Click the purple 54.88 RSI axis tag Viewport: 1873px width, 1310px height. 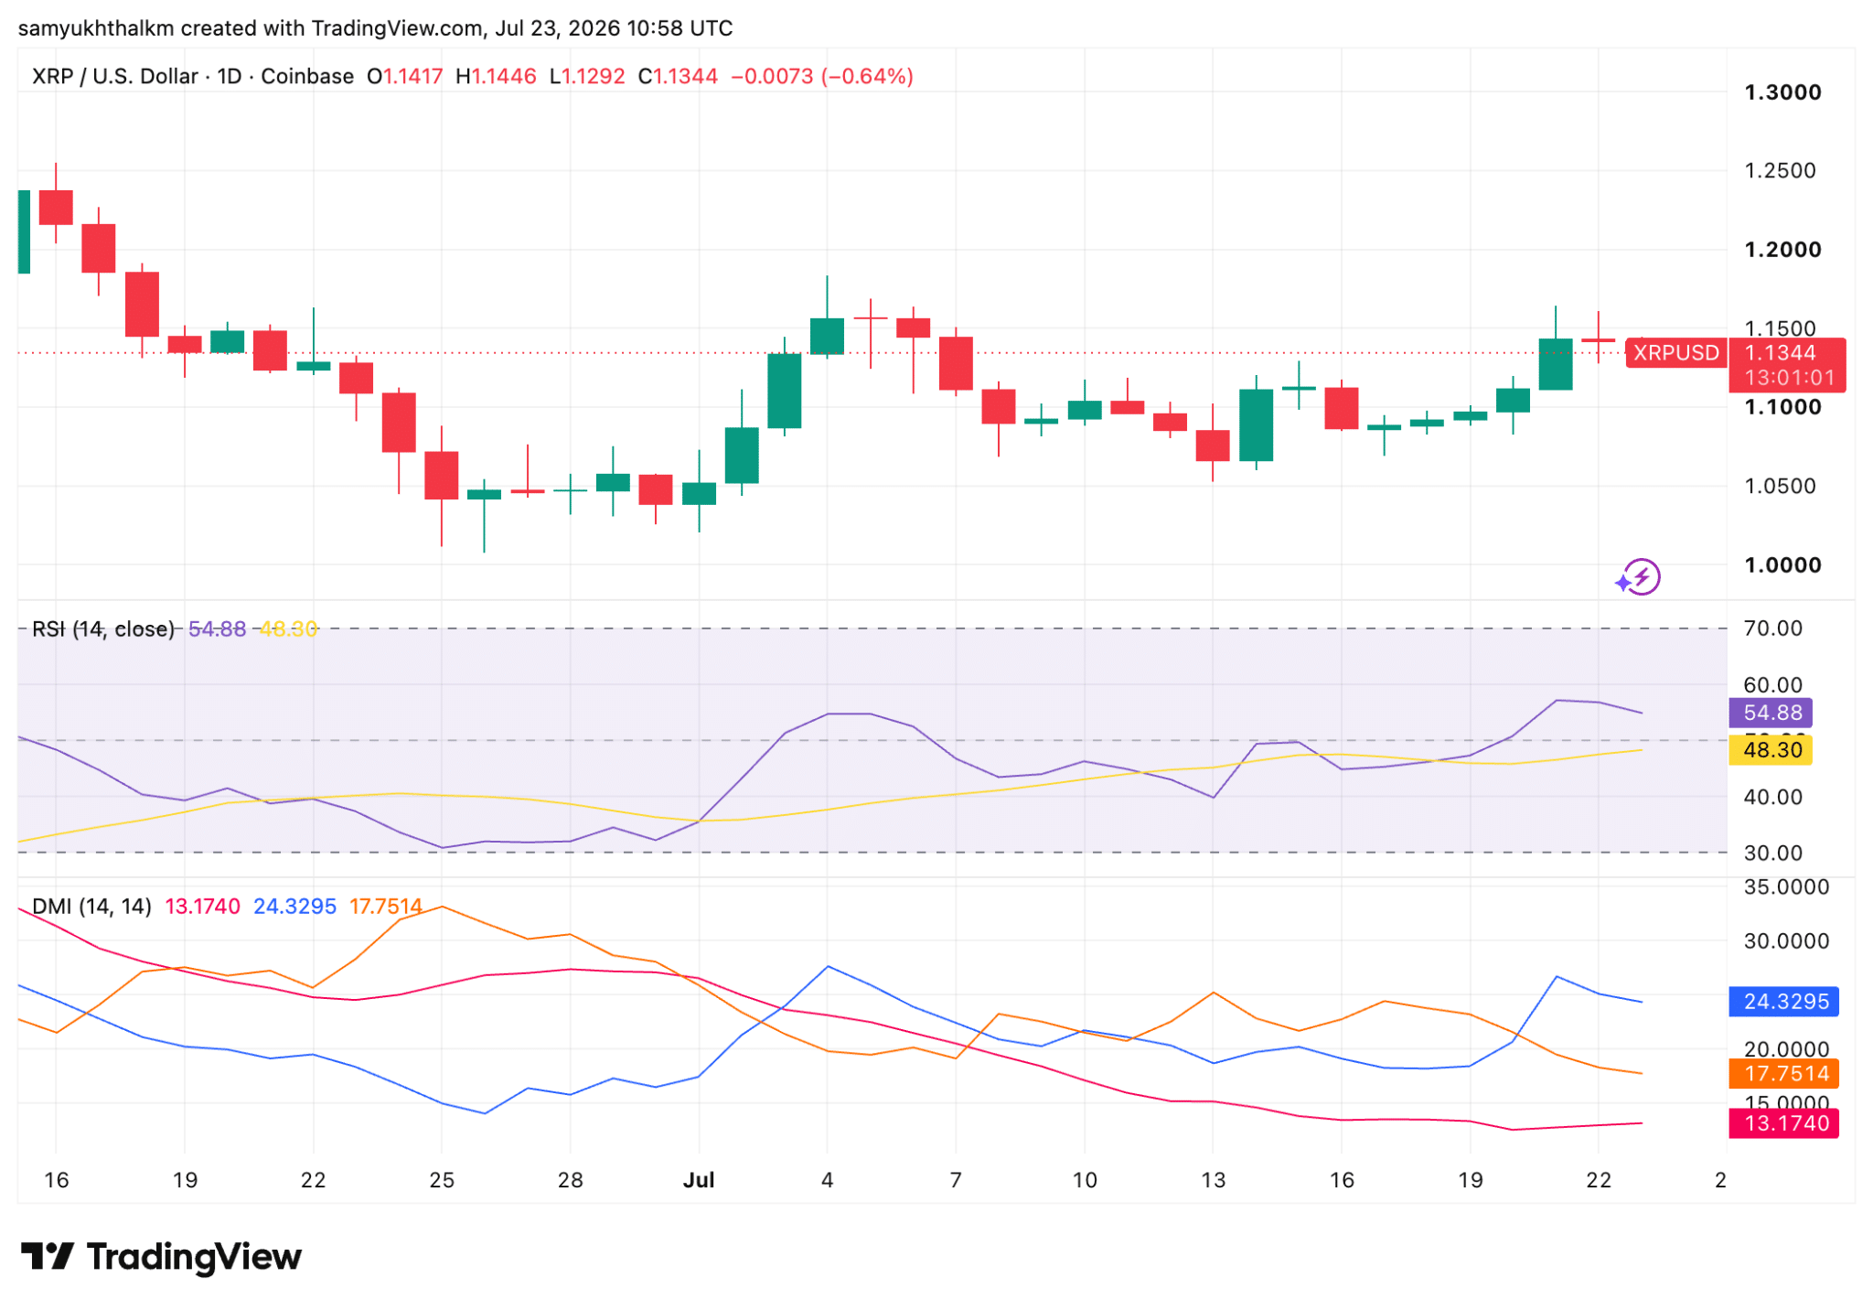[1771, 713]
